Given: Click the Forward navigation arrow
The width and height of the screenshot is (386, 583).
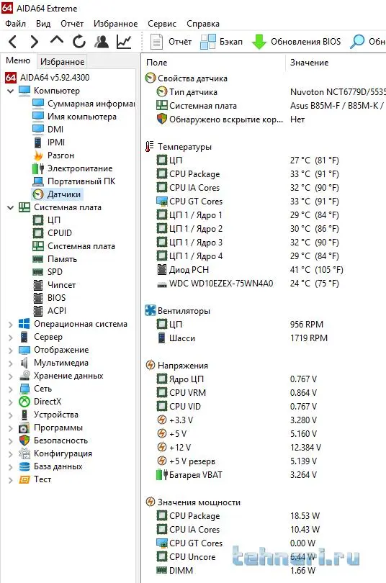Looking at the screenshot, I should [35, 41].
